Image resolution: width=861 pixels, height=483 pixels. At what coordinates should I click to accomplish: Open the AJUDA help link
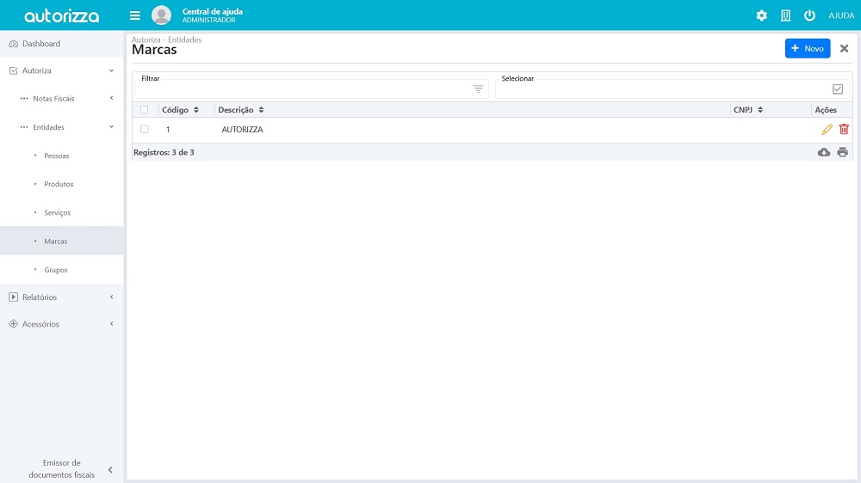(x=841, y=15)
